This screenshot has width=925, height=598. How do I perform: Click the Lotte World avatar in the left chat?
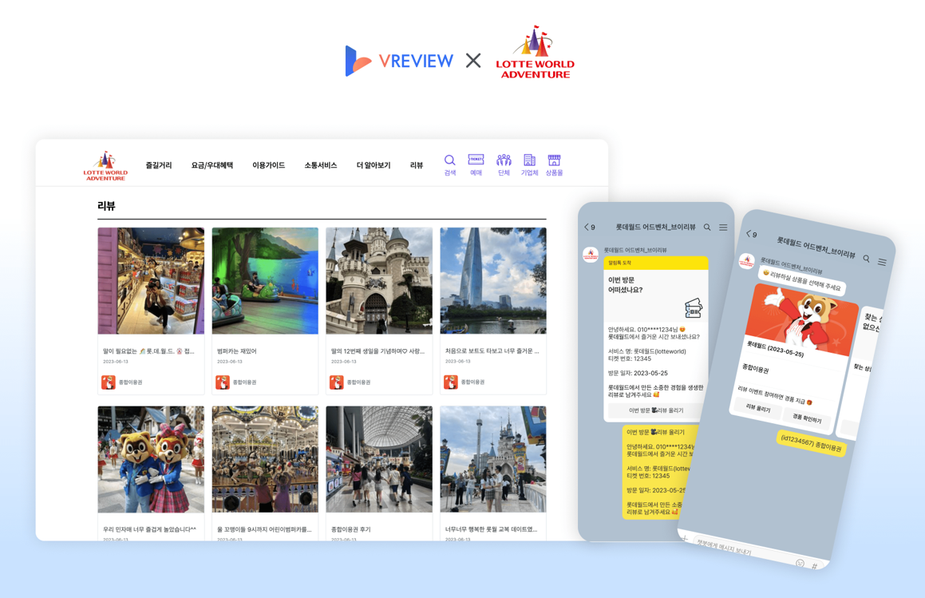coord(591,255)
